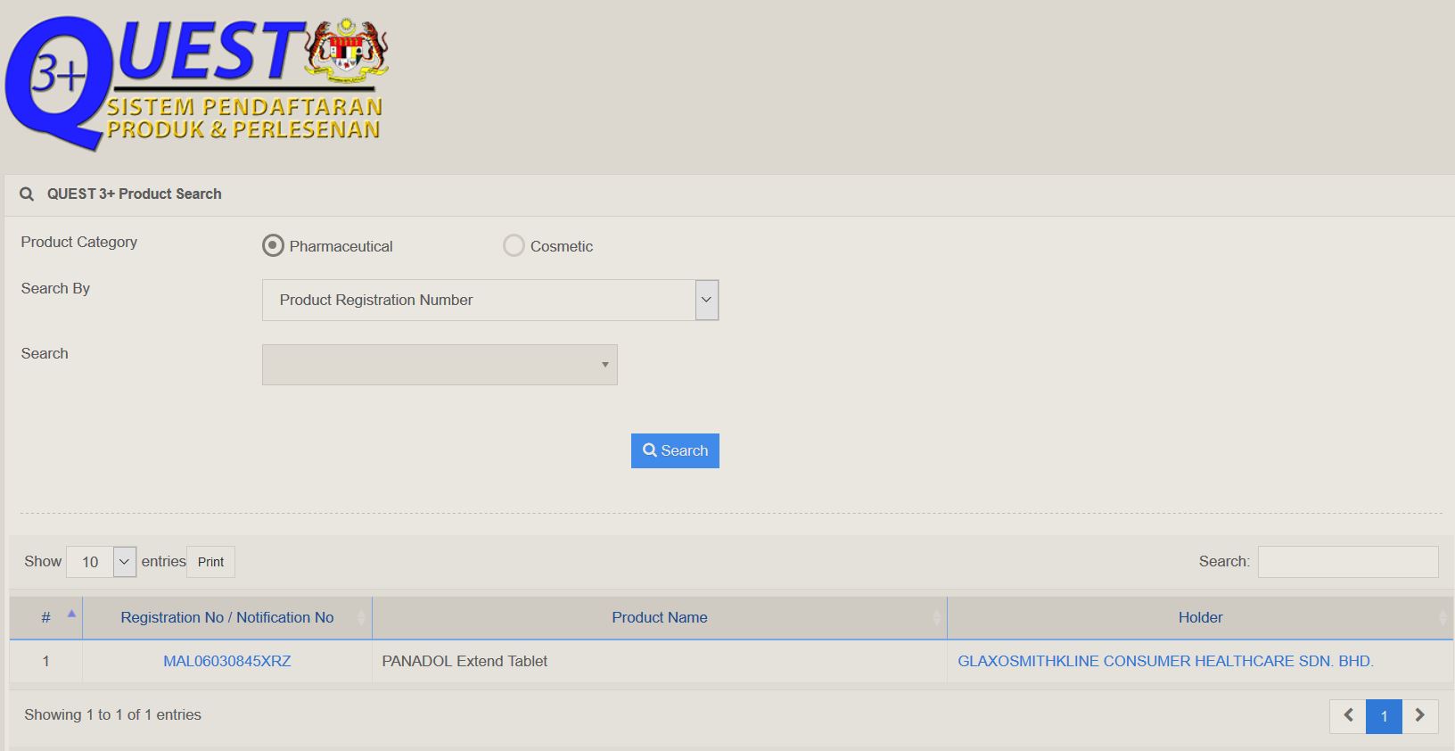This screenshot has width=1455, height=751.
Task: Click the QUEST 3+ logo
Action: 197,83
